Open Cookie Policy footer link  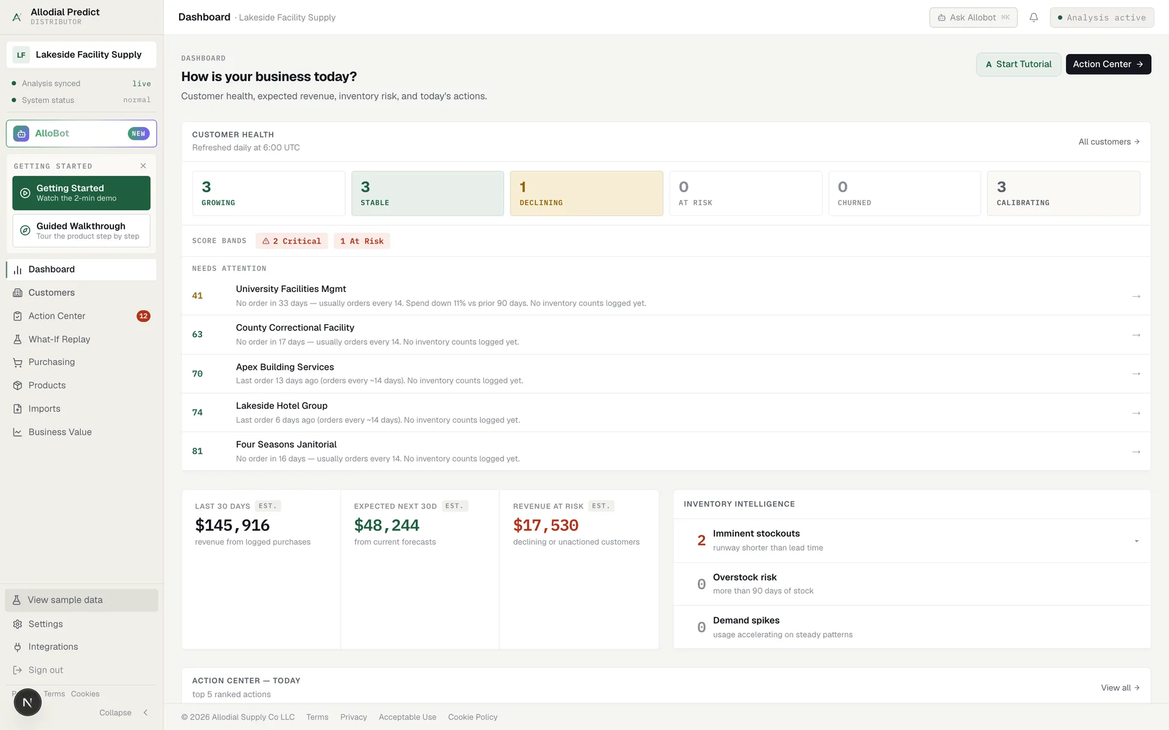point(472,717)
